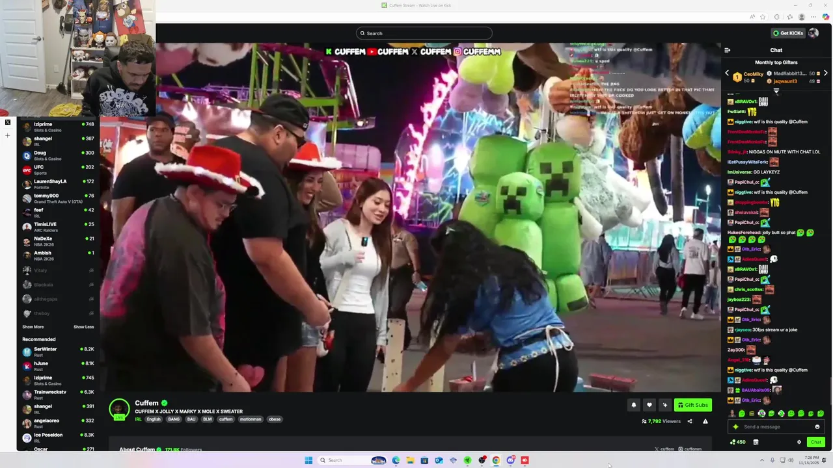Open the TimisLIVE ARC Raiders channel
The height and width of the screenshot is (468, 833).
click(59, 227)
